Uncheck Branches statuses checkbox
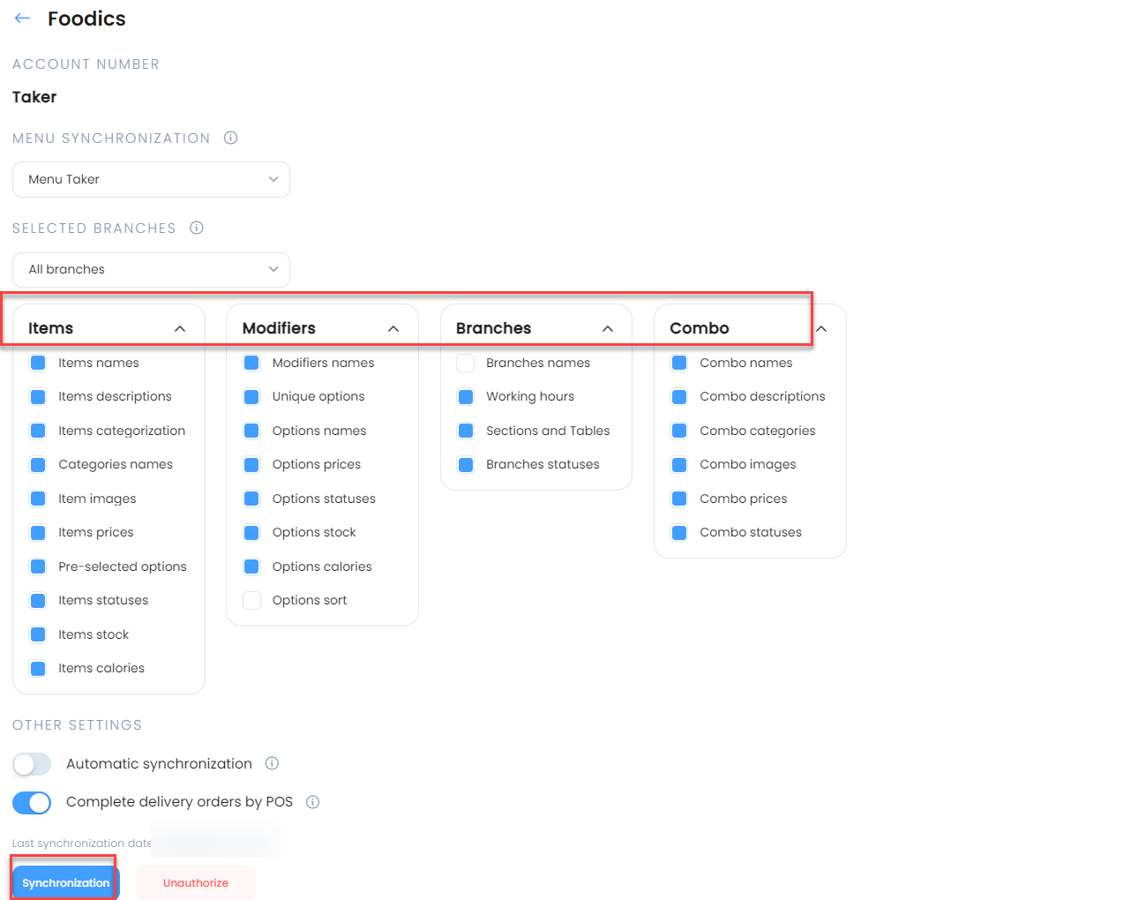Screen dimensions: 1138x900 (x=466, y=465)
